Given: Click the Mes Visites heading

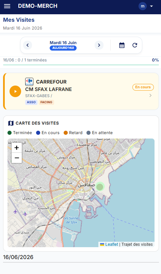Looking at the screenshot, I should [19, 20].
